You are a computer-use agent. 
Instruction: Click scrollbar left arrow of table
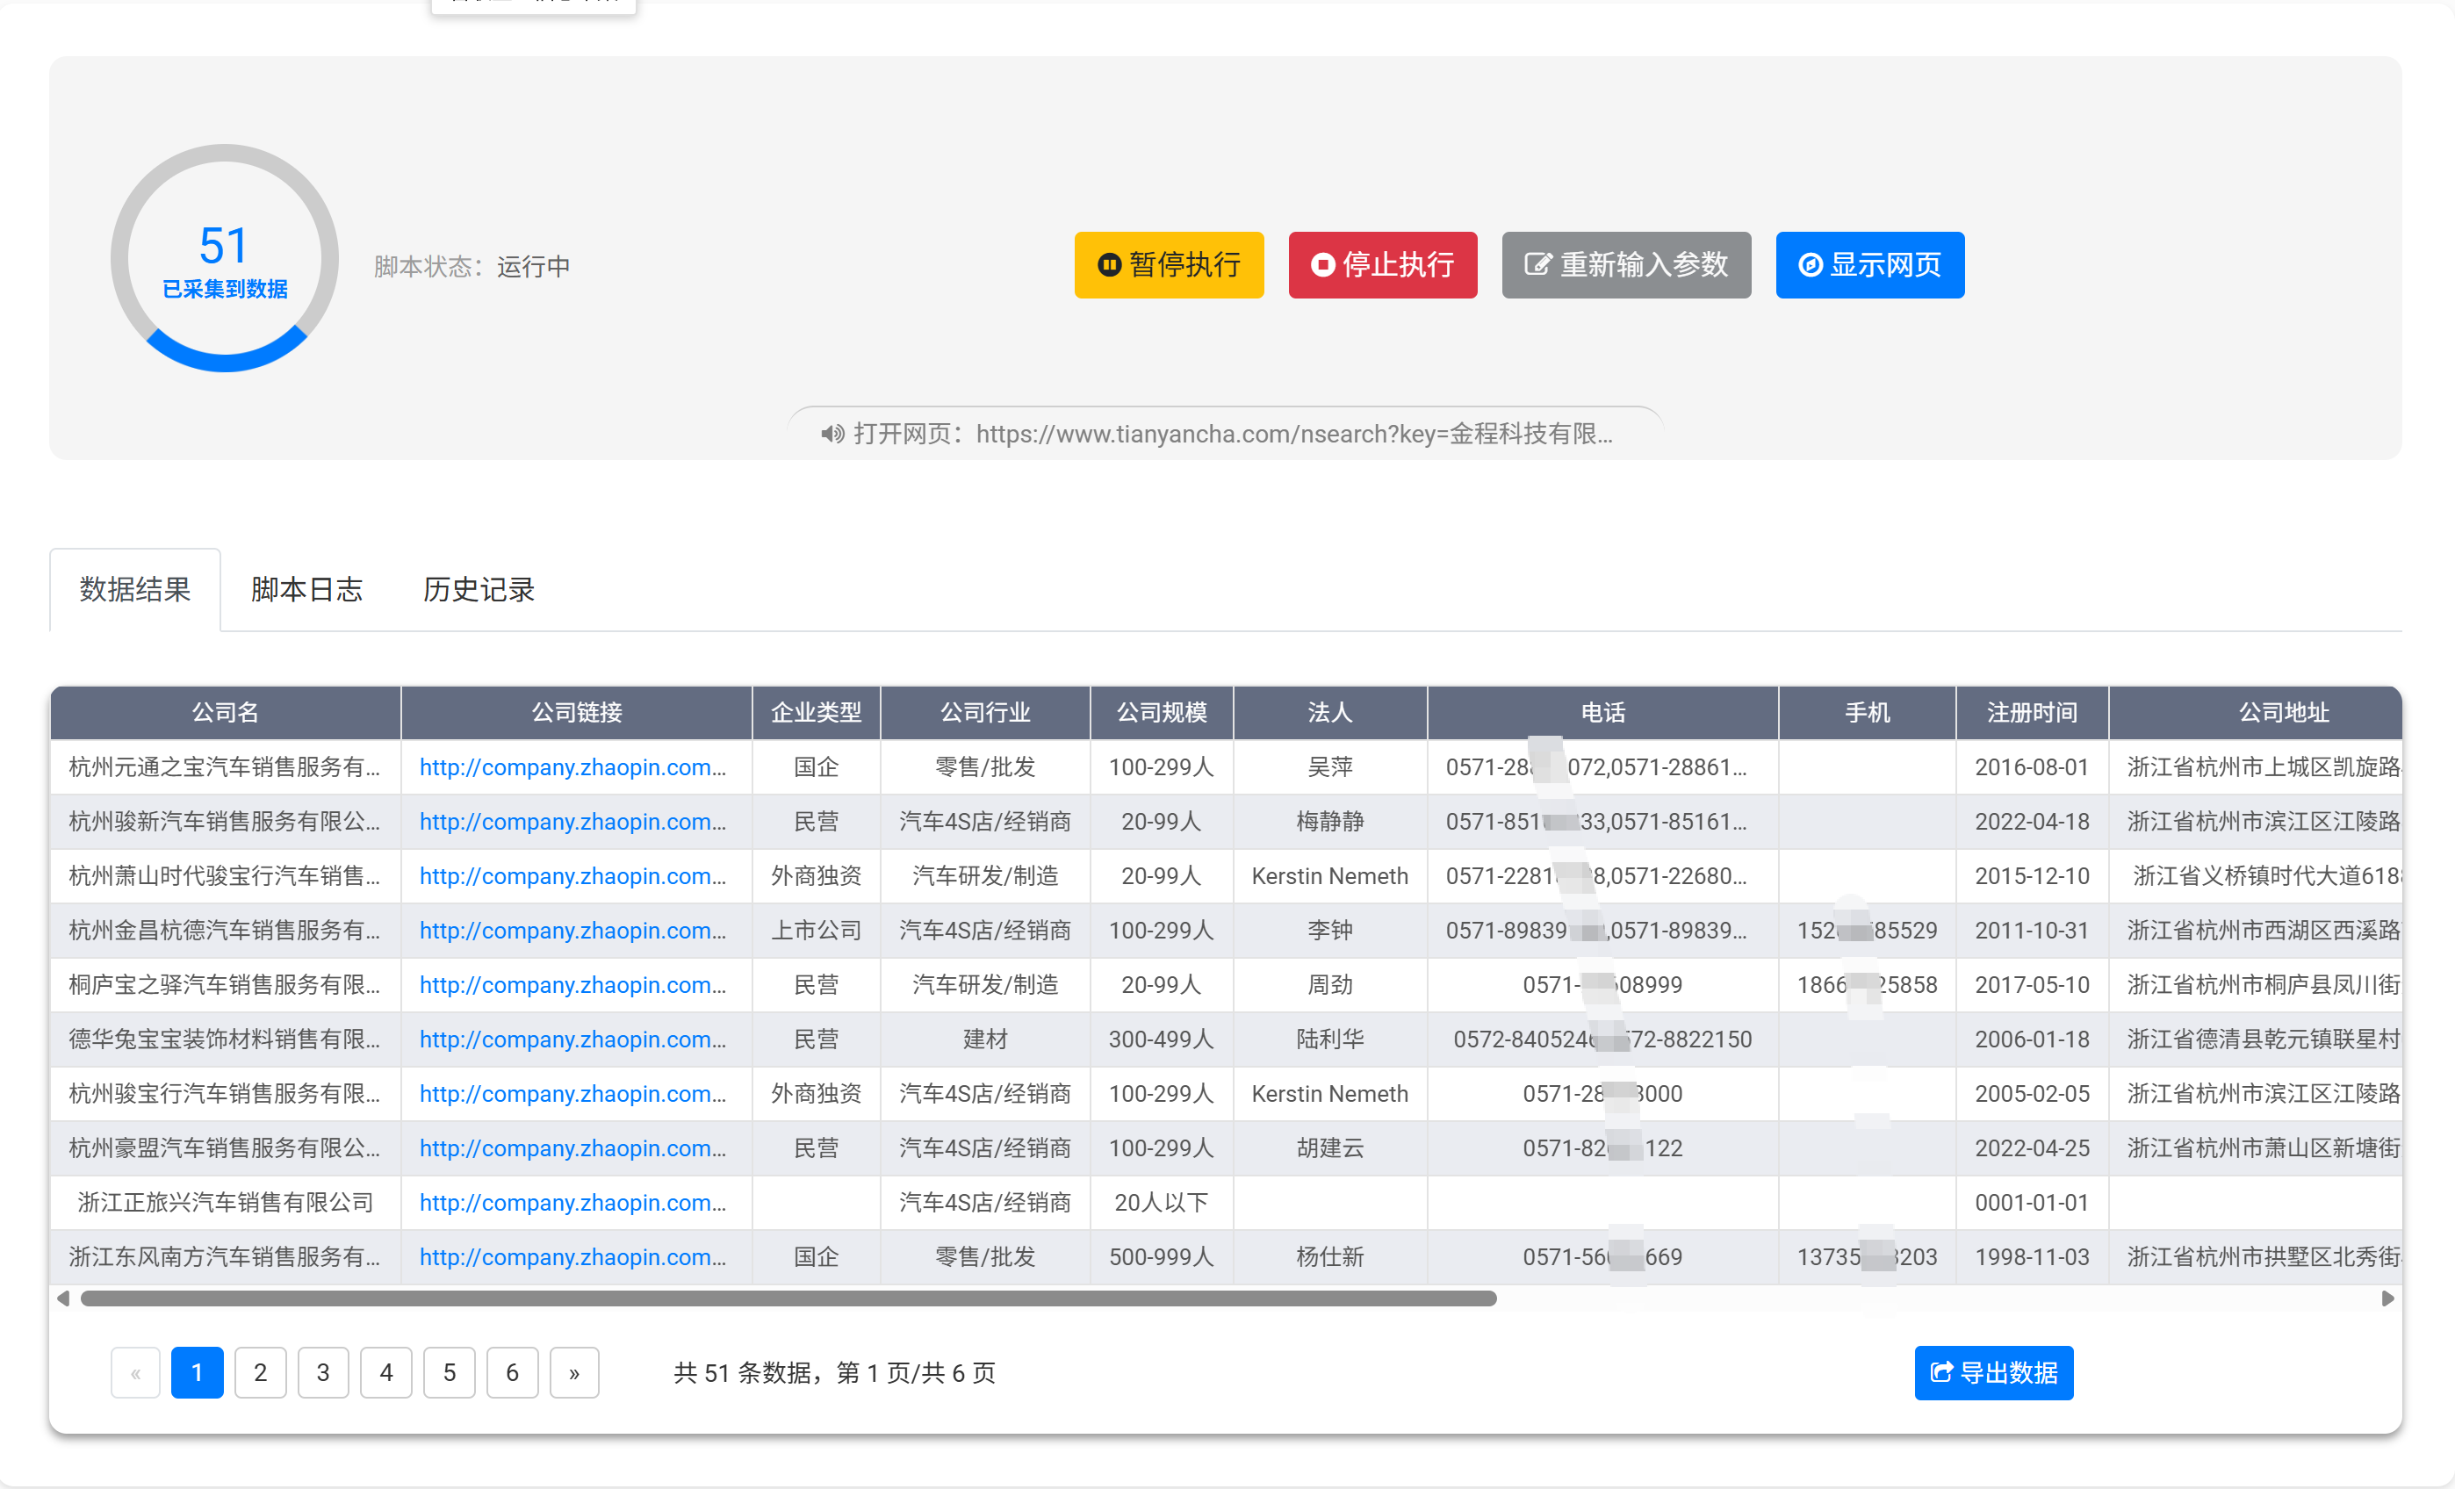pyautogui.click(x=62, y=1298)
